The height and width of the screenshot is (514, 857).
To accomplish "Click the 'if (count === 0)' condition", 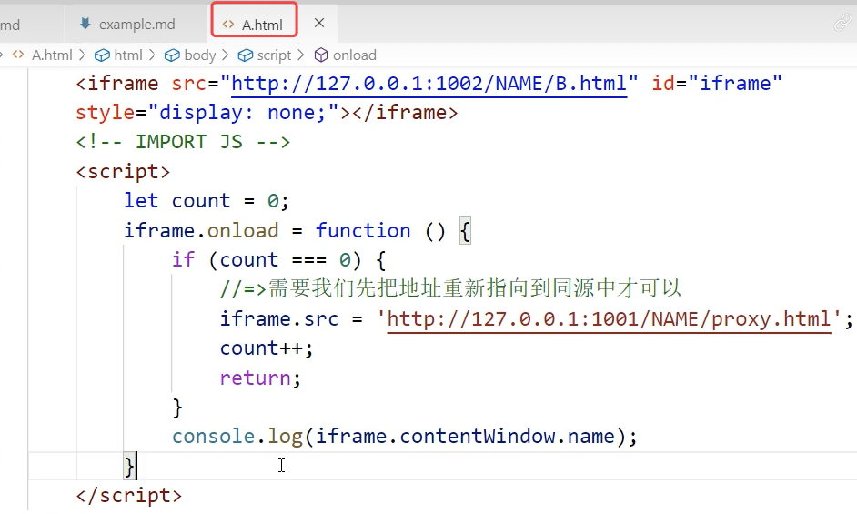I will 267,260.
